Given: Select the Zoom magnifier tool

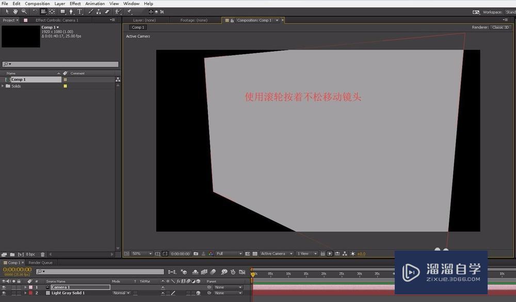Looking at the screenshot, I should pyautogui.click(x=24, y=11).
